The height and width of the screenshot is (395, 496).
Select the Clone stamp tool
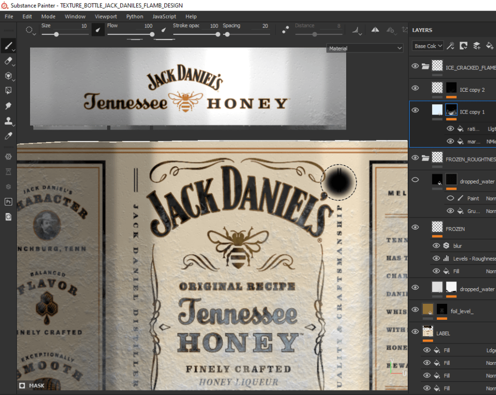click(8, 121)
